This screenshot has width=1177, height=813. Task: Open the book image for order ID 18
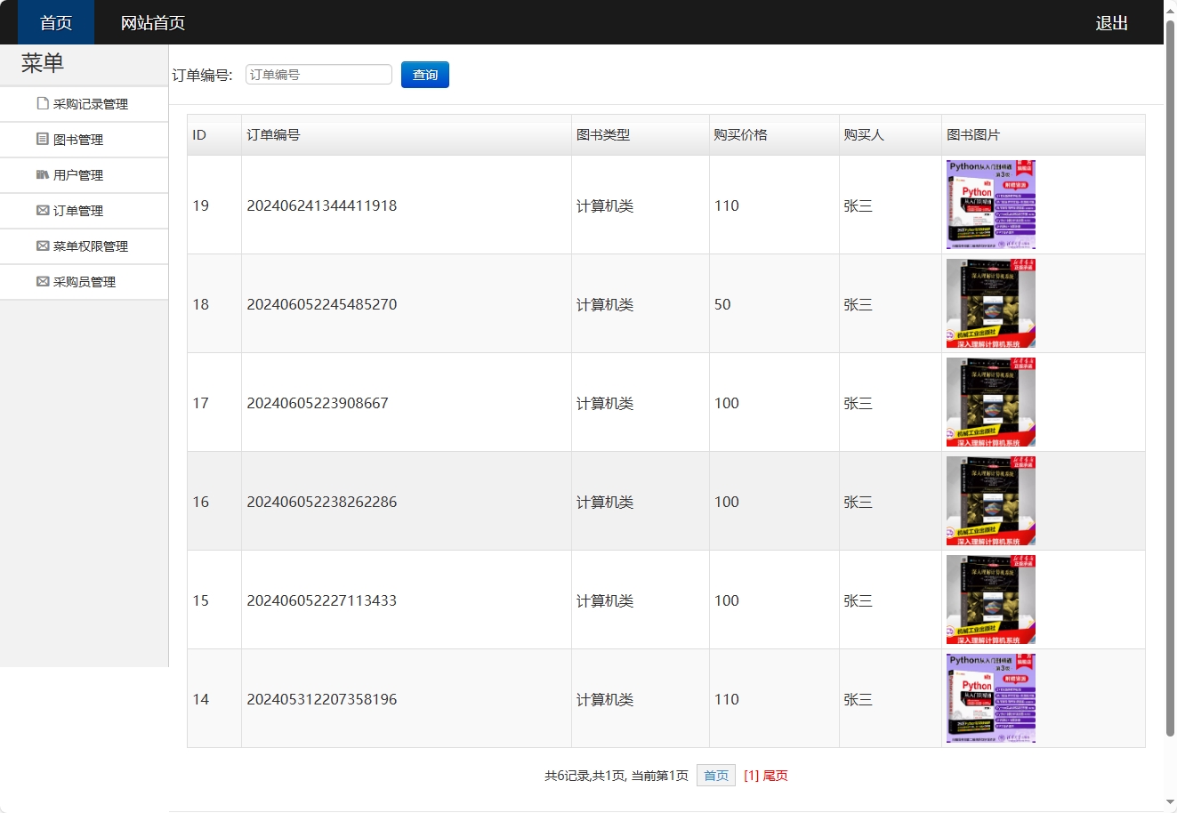click(991, 303)
